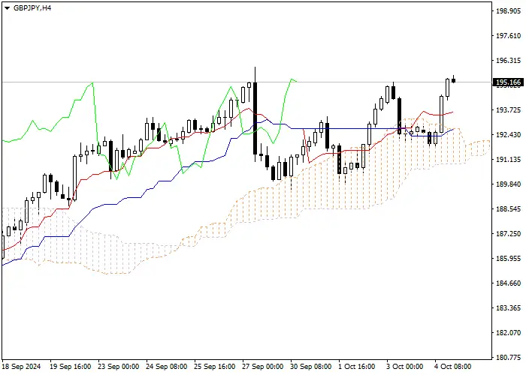Click the 27 Sep 00:00 time label

tap(263, 367)
